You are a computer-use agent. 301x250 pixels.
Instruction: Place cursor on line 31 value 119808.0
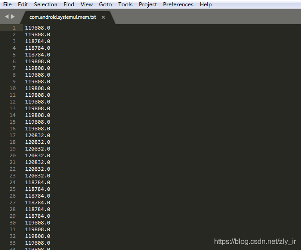click(38, 229)
